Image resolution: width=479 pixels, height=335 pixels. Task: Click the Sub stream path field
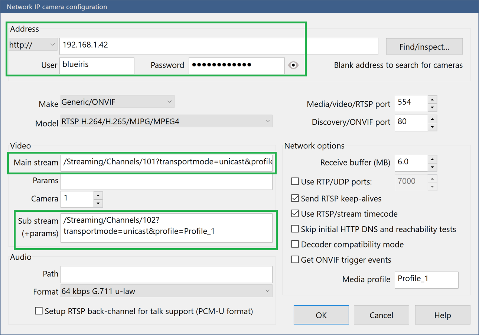(x=166, y=228)
